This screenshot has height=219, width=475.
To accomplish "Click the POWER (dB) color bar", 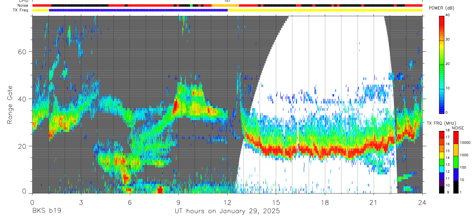I will pyautogui.click(x=442, y=64).
